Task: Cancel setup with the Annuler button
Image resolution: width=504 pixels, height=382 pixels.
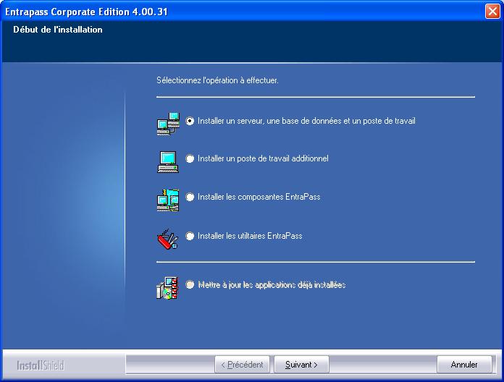Action: pos(464,365)
